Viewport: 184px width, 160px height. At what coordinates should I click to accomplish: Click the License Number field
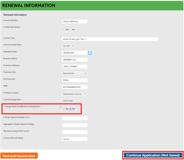click(75, 22)
